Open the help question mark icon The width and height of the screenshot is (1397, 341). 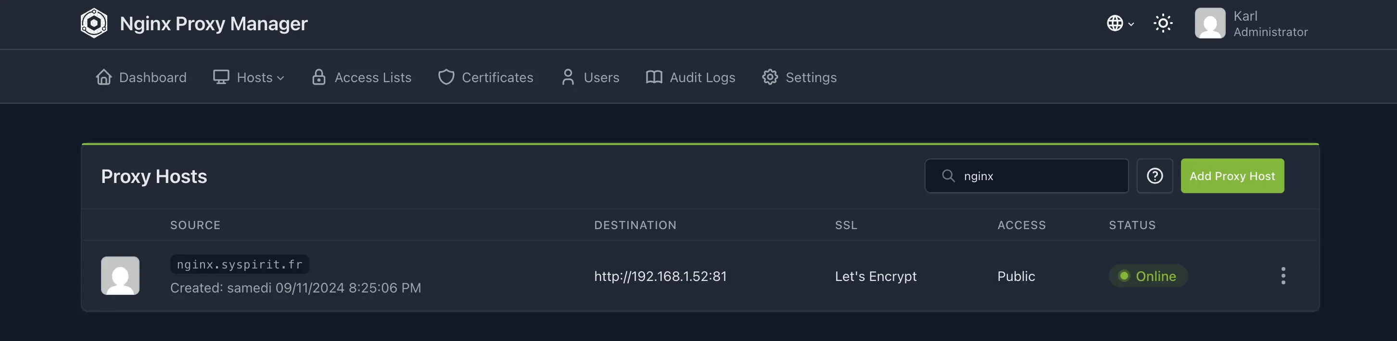pyautogui.click(x=1155, y=175)
